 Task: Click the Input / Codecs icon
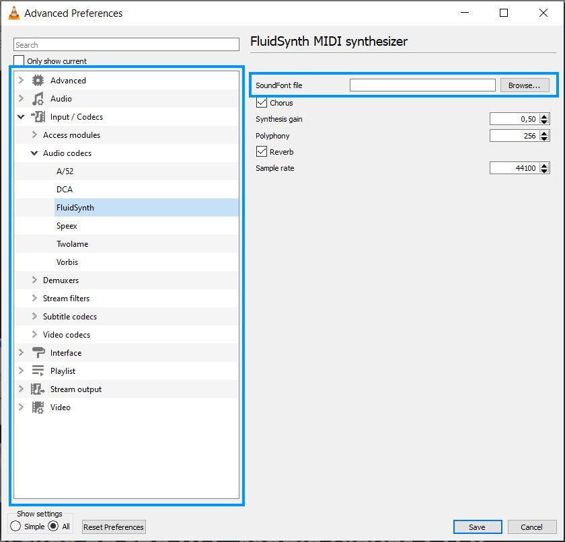pyautogui.click(x=38, y=116)
